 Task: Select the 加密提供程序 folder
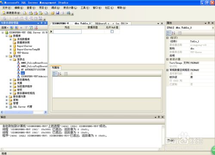click(x=25, y=87)
